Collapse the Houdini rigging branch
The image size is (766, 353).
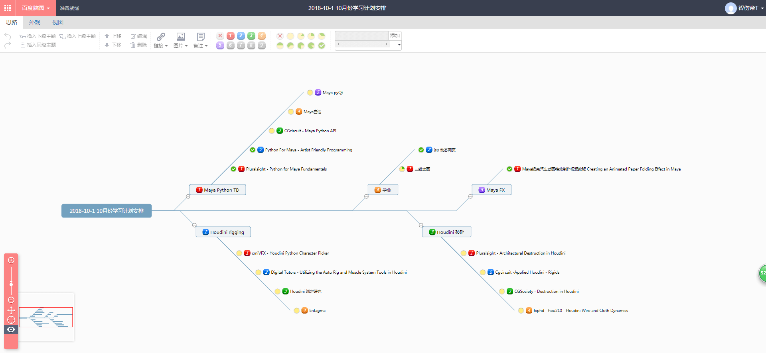(x=194, y=225)
